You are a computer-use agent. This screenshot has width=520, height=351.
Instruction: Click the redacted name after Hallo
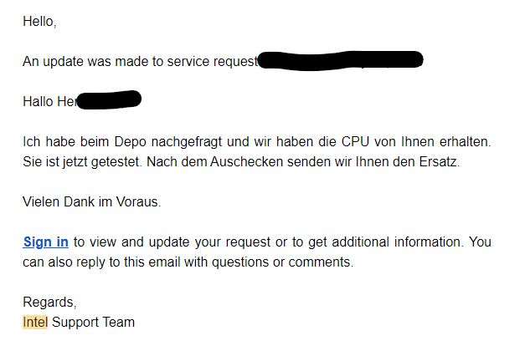pos(109,99)
